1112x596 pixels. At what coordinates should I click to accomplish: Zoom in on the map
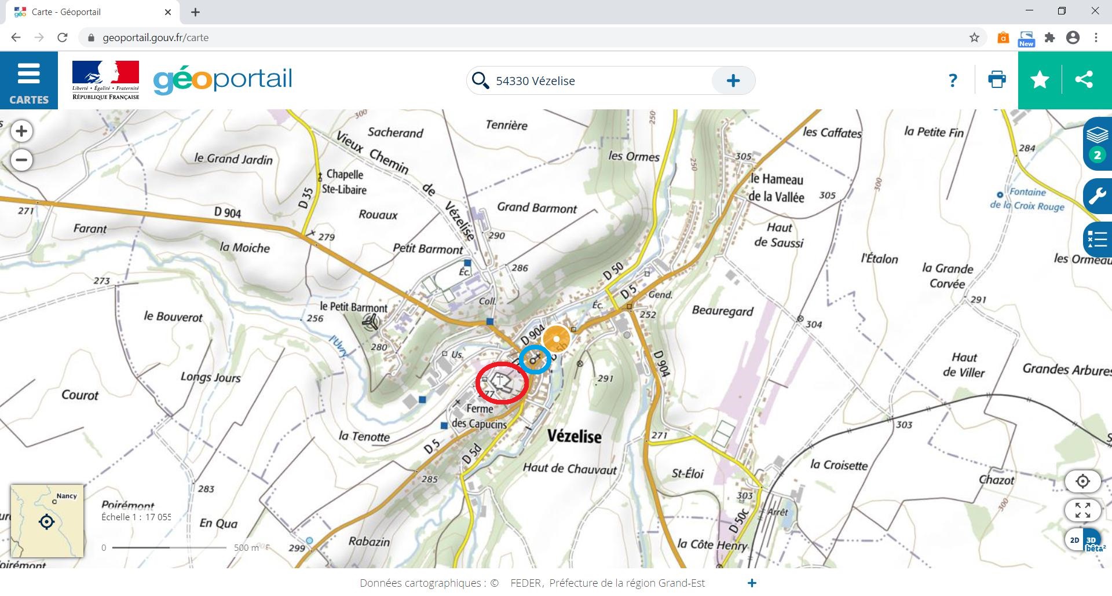pyautogui.click(x=21, y=131)
